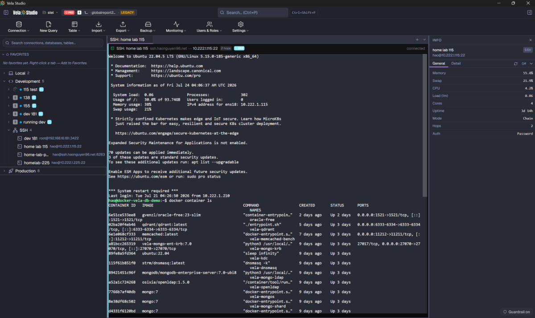Open terminal icon beside '138'

tap(34, 97)
